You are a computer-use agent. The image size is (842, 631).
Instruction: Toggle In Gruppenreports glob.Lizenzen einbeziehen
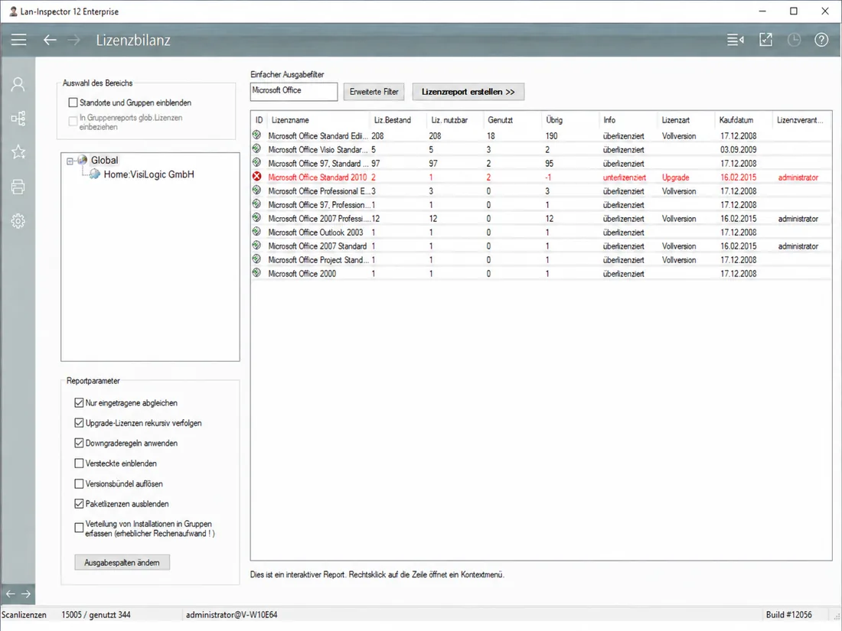click(73, 122)
